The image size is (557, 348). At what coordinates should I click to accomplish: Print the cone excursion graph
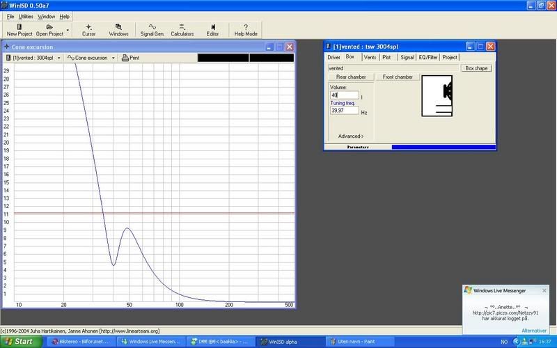tap(130, 58)
